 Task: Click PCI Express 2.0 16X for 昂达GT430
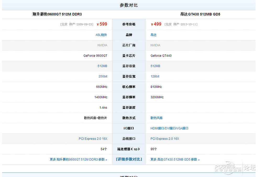[x=165, y=139]
